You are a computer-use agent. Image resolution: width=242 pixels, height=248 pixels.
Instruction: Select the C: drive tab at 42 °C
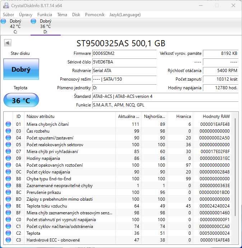(x=15, y=27)
